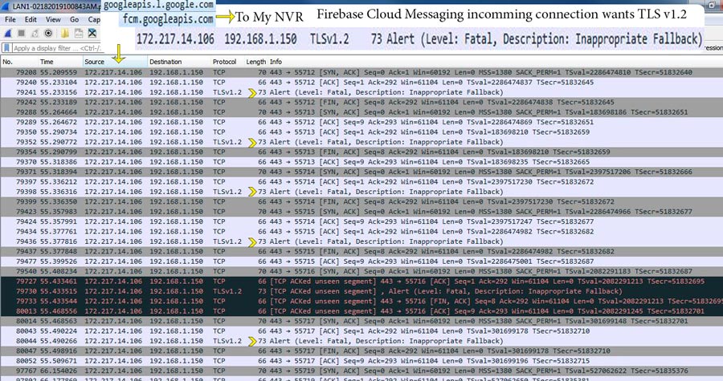The height and width of the screenshot is (381, 723).
Task: Select packet 79399 FIN, ACK row
Action: [x=361, y=201]
